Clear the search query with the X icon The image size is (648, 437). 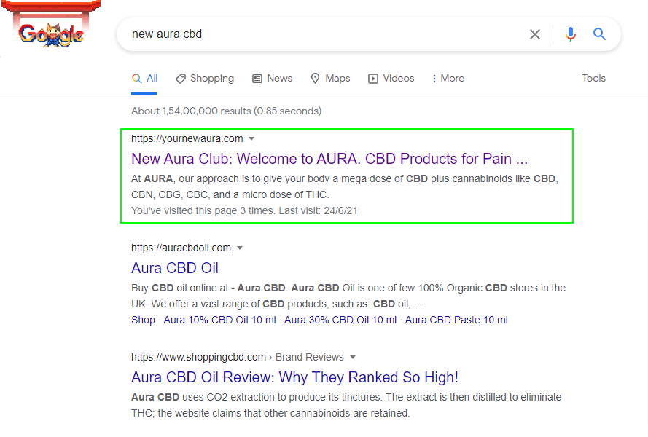click(535, 34)
